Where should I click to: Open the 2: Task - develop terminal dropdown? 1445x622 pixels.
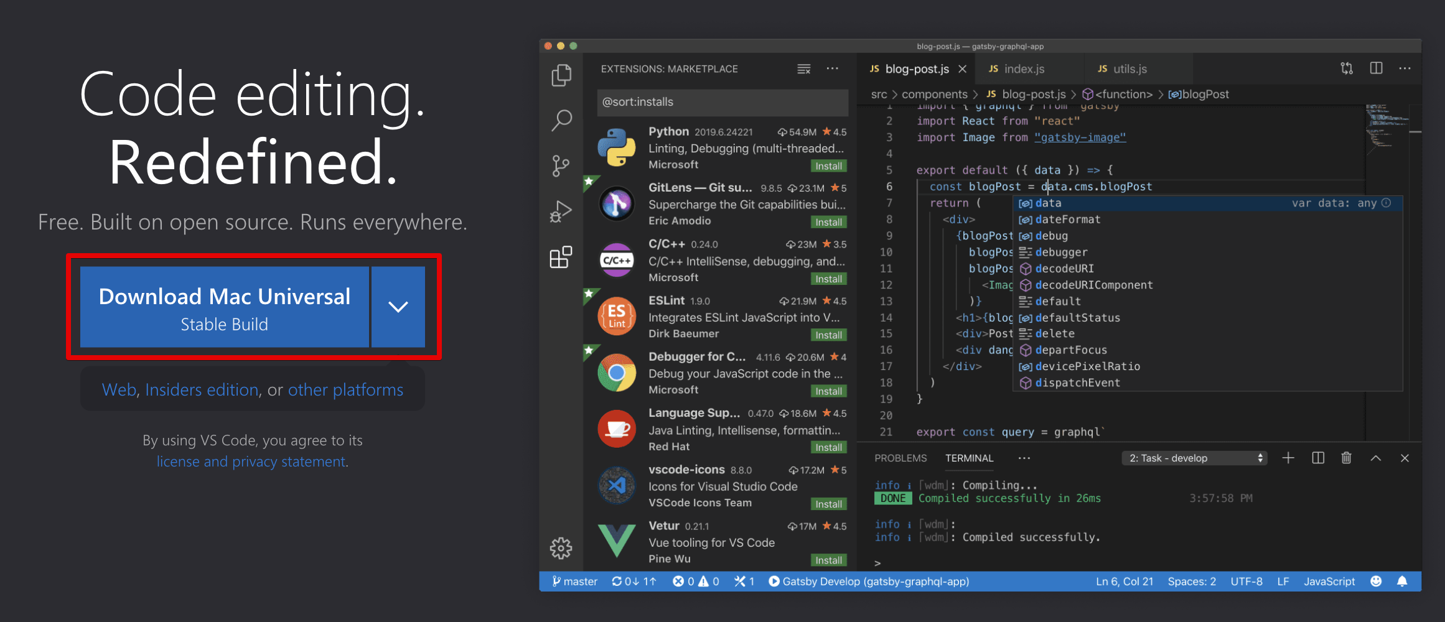(x=1195, y=458)
